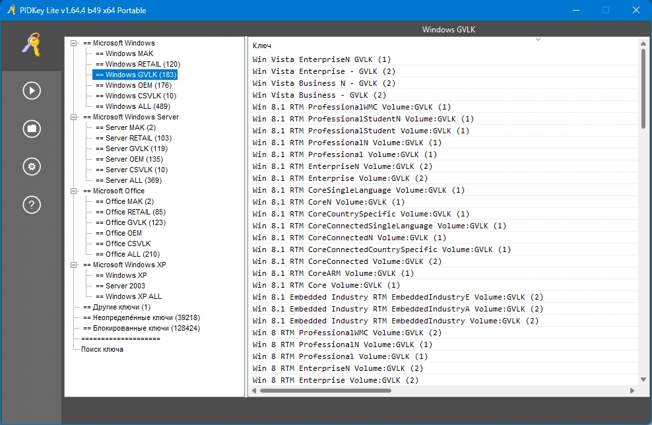Open the help question mark icon
Viewport: 652px width, 425px height.
click(x=32, y=205)
